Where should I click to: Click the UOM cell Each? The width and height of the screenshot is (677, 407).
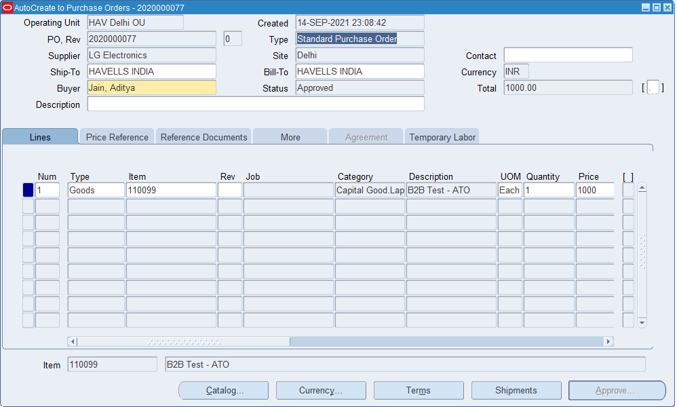[x=510, y=190]
